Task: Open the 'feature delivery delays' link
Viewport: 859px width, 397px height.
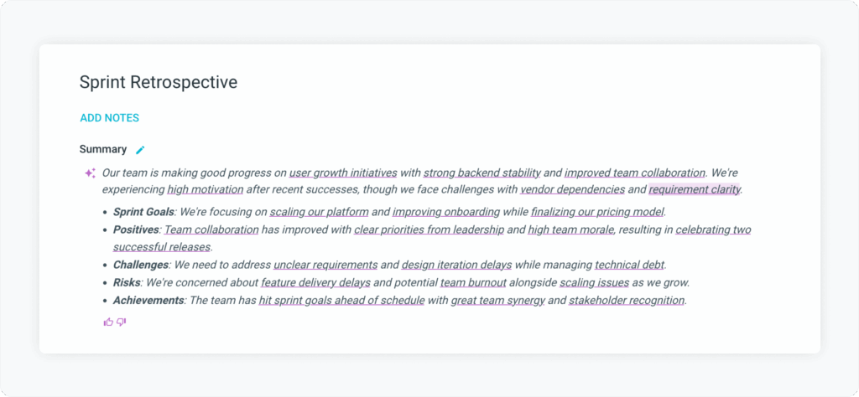Action: [x=315, y=282]
